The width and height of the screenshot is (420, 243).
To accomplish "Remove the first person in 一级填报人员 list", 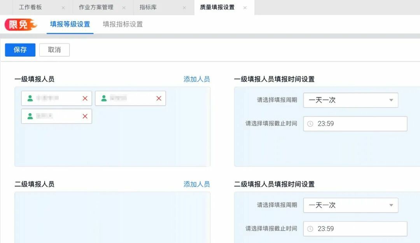I will pos(85,98).
